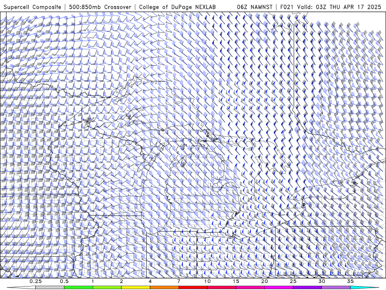Click the 'Supercell Composite' title text
This screenshot has height=290, width=386.
(x=32, y=7)
